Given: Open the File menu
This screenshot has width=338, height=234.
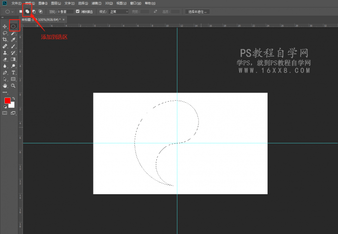Looking at the screenshot, I should (x=16, y=3).
